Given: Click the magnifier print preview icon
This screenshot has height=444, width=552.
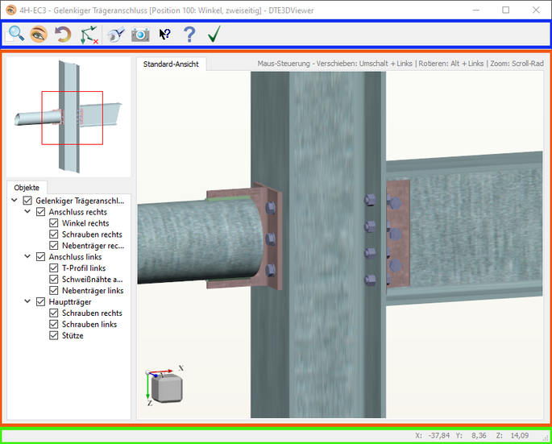Looking at the screenshot, I should click(x=15, y=34).
